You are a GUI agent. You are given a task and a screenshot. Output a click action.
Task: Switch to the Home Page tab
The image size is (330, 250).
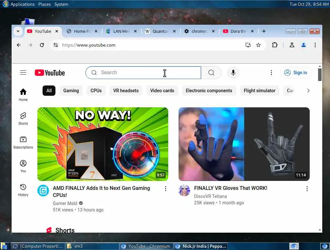(x=82, y=31)
